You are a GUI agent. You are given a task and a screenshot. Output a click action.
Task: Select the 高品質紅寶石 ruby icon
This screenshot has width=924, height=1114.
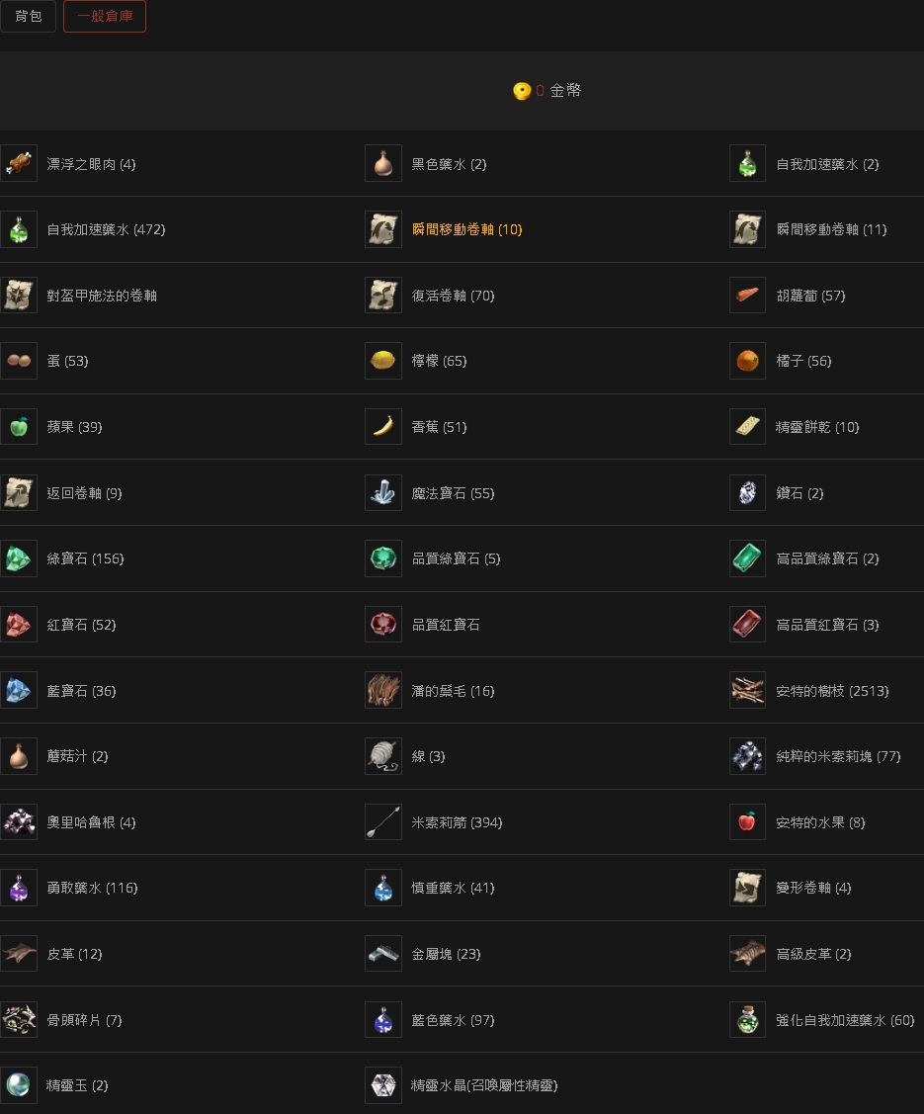click(748, 625)
